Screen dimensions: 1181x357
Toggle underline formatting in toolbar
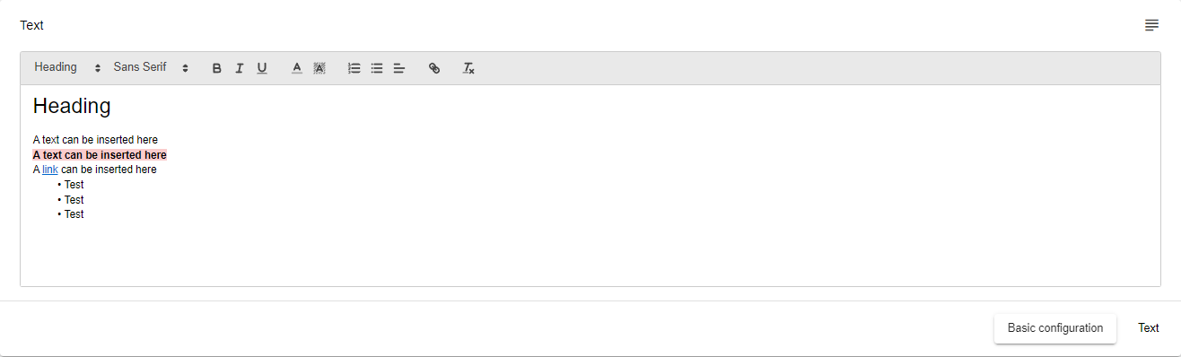click(262, 68)
